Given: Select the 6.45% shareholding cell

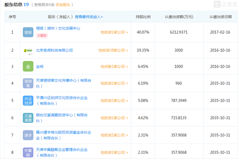Looking at the screenshot, I should pos(143,67).
